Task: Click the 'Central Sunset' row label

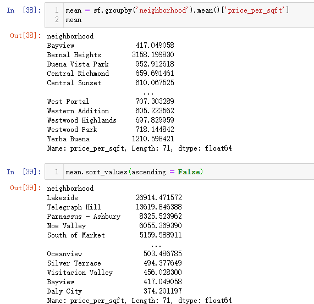Action: pyautogui.click(x=74, y=83)
